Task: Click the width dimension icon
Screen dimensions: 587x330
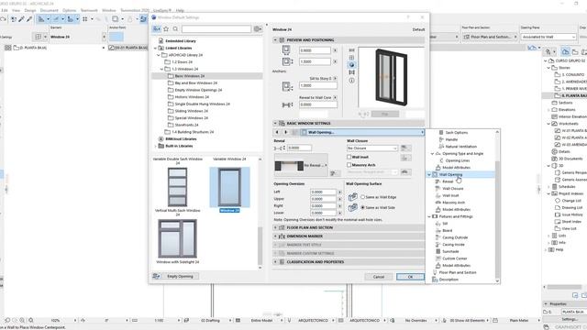Action: 286,50
